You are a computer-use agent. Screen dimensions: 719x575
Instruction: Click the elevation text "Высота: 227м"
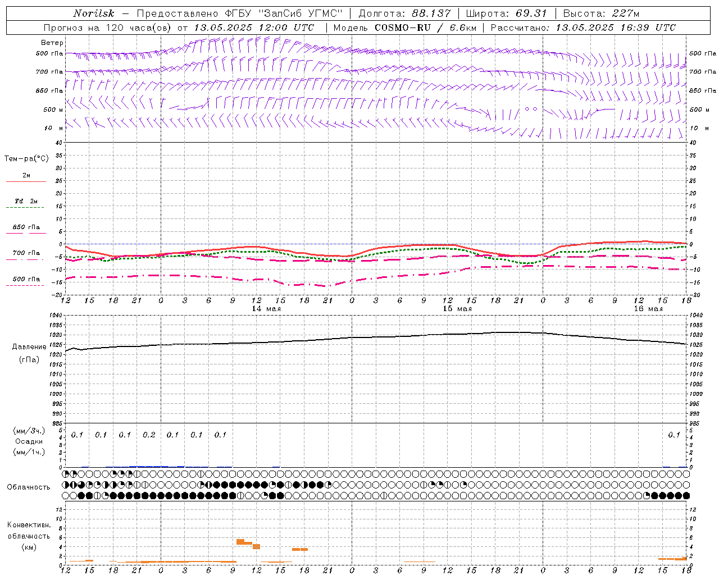tap(601, 13)
